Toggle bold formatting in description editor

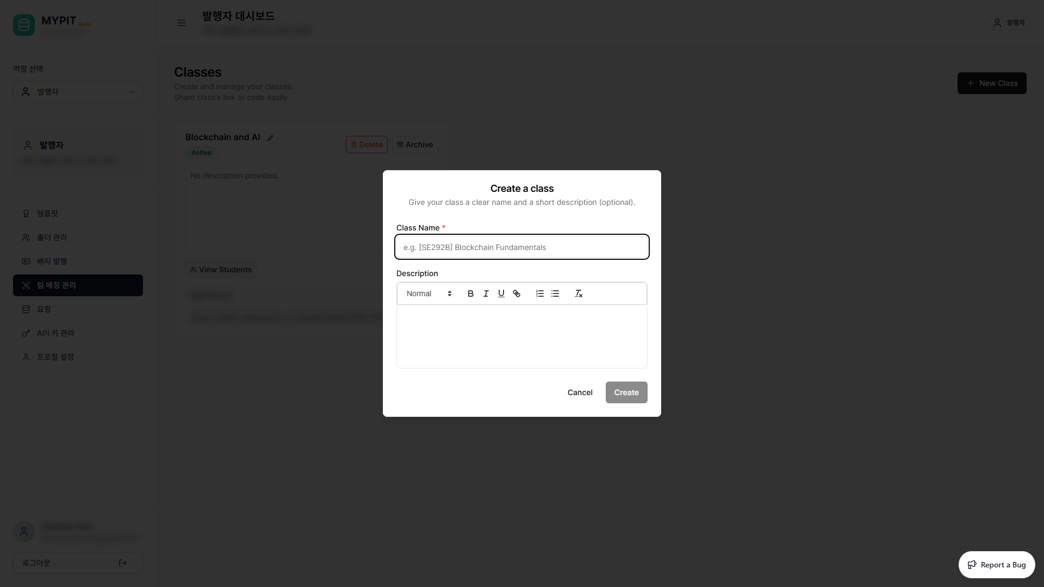[x=470, y=293]
